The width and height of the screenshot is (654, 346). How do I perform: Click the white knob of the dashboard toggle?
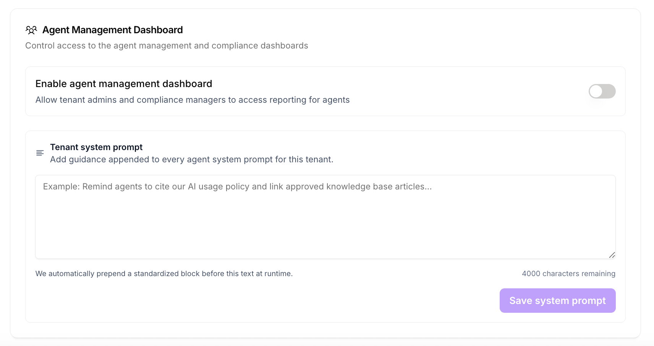pos(596,91)
